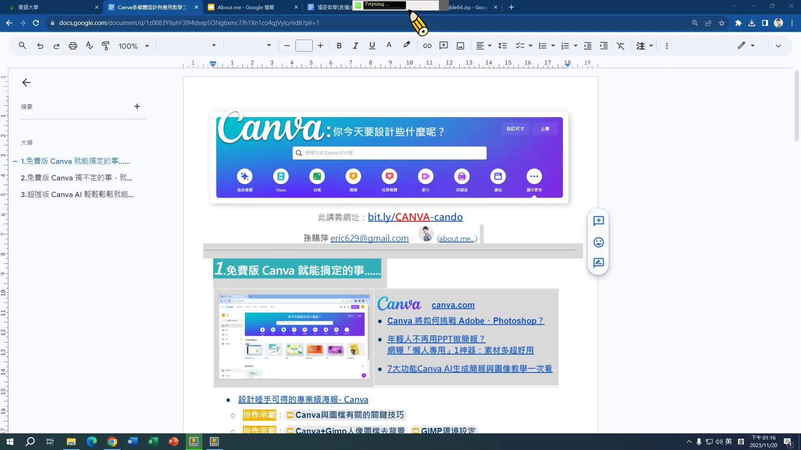
Task: Increase indent of paragraph
Action: (x=604, y=46)
